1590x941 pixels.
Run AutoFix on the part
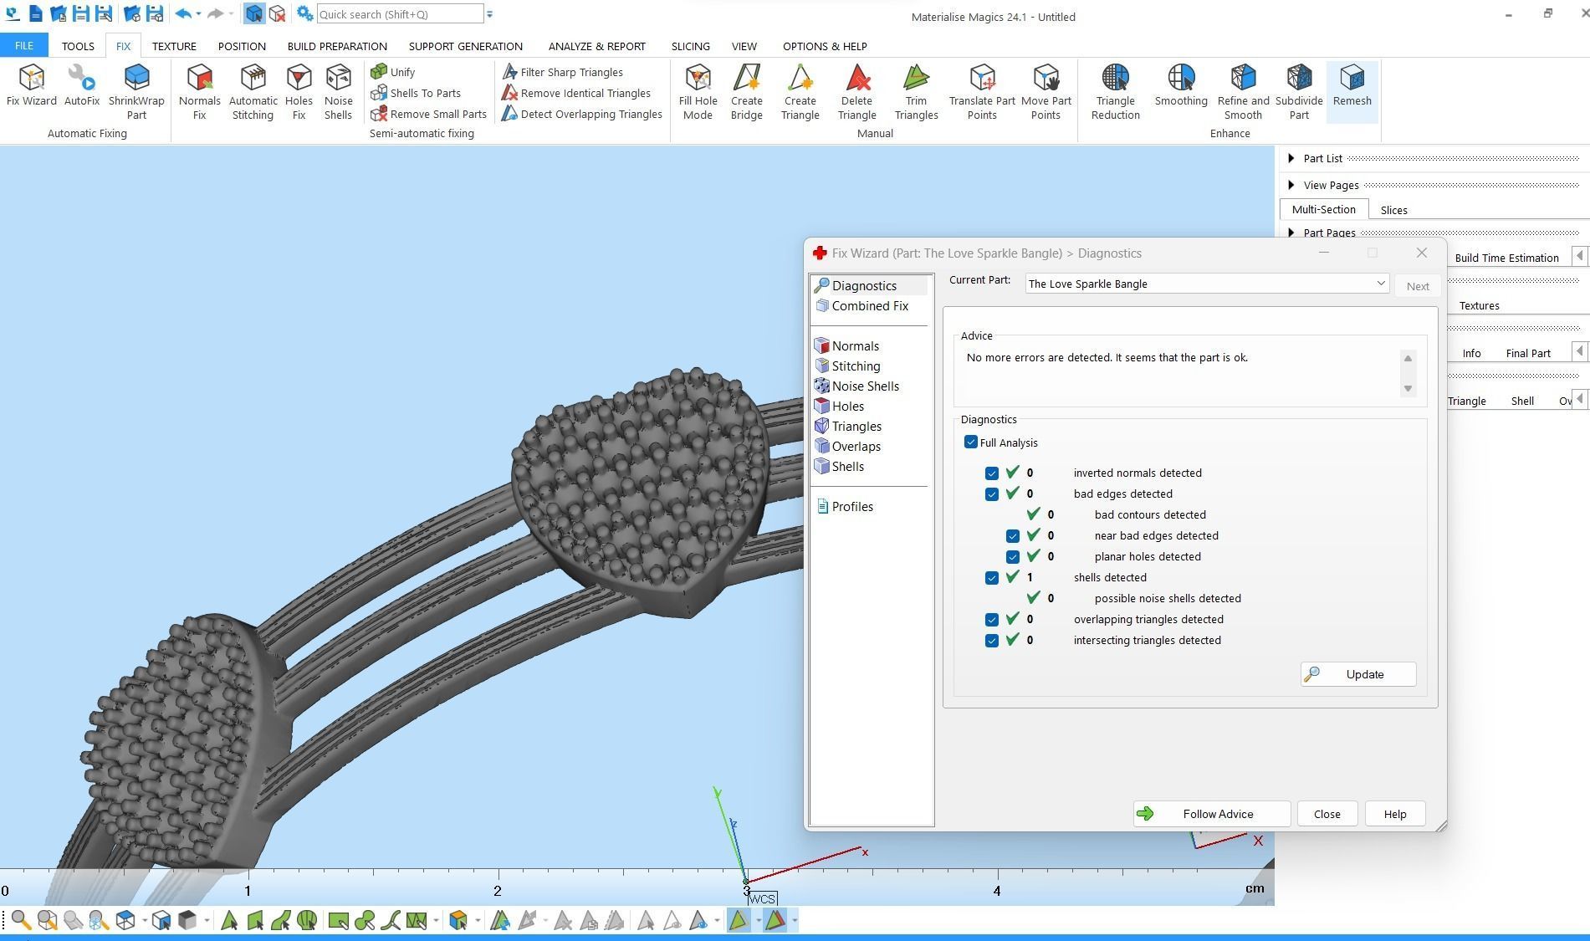82,86
